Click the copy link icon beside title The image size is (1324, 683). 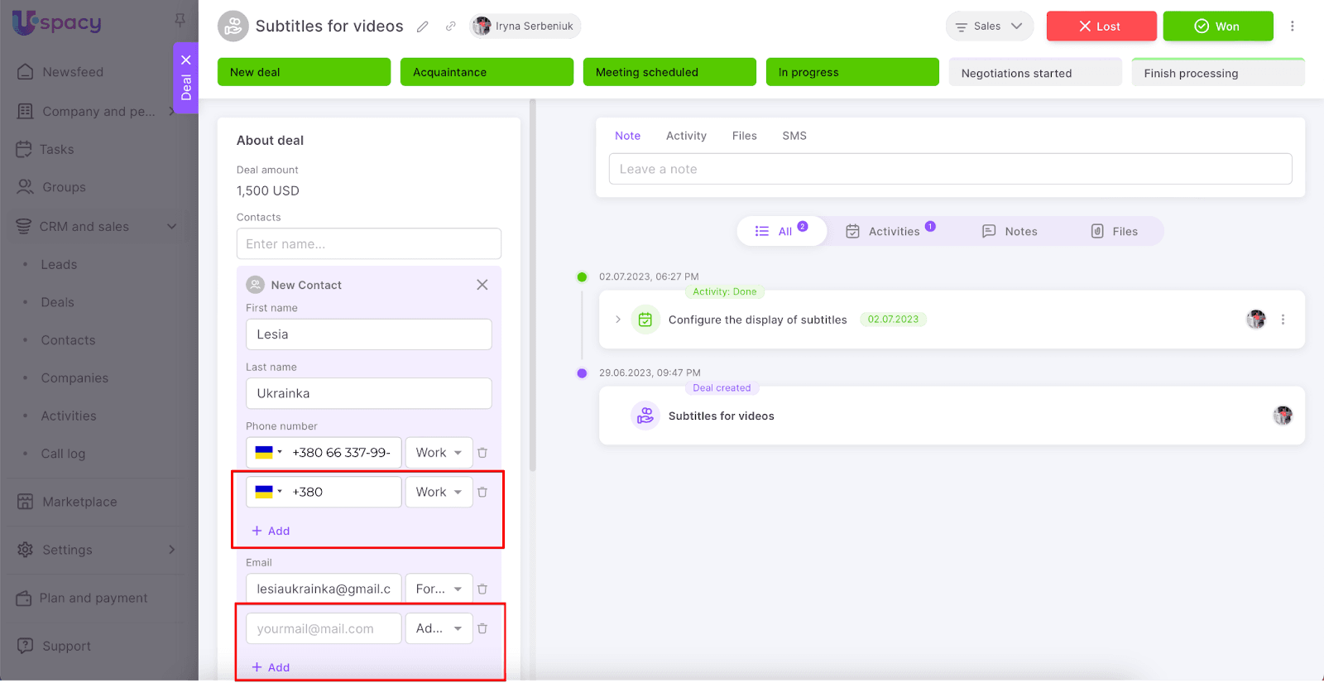pyautogui.click(x=450, y=26)
